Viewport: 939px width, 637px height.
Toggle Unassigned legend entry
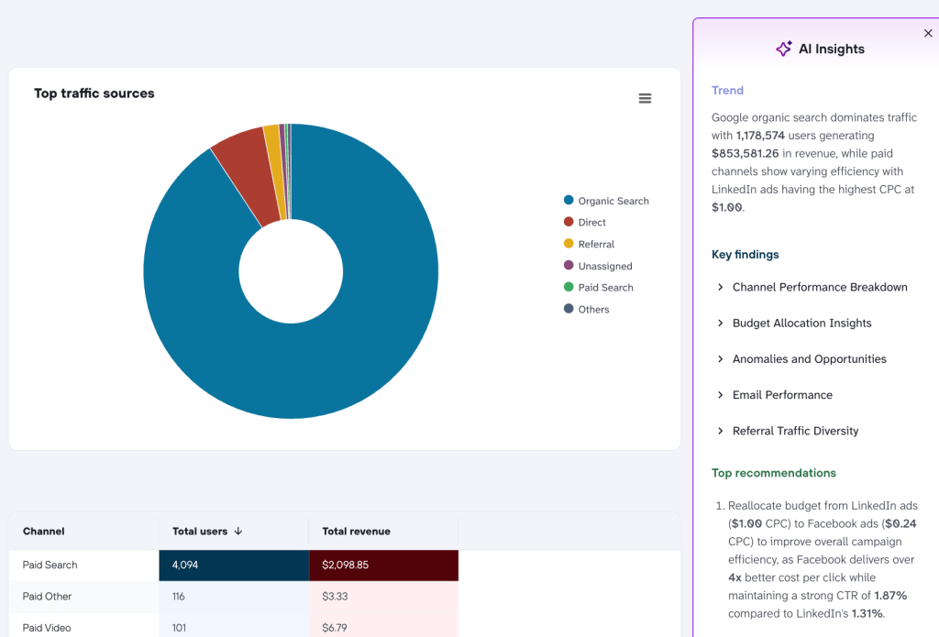[x=598, y=266]
